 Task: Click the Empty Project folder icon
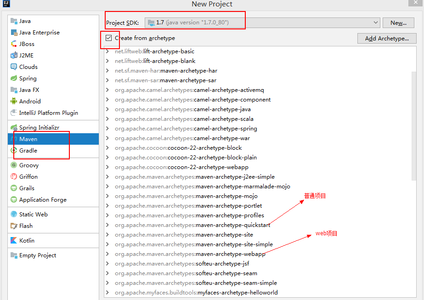[x=14, y=255]
